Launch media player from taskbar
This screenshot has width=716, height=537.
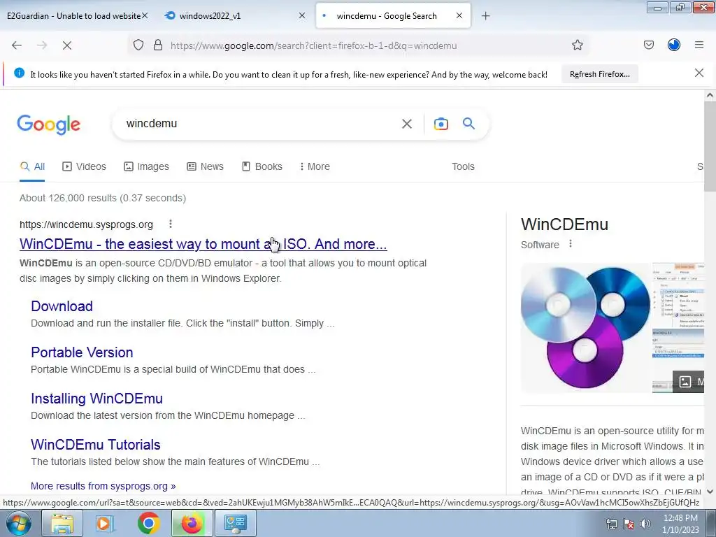pyautogui.click(x=105, y=523)
